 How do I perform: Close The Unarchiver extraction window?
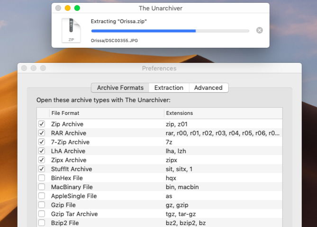[x=58, y=8]
